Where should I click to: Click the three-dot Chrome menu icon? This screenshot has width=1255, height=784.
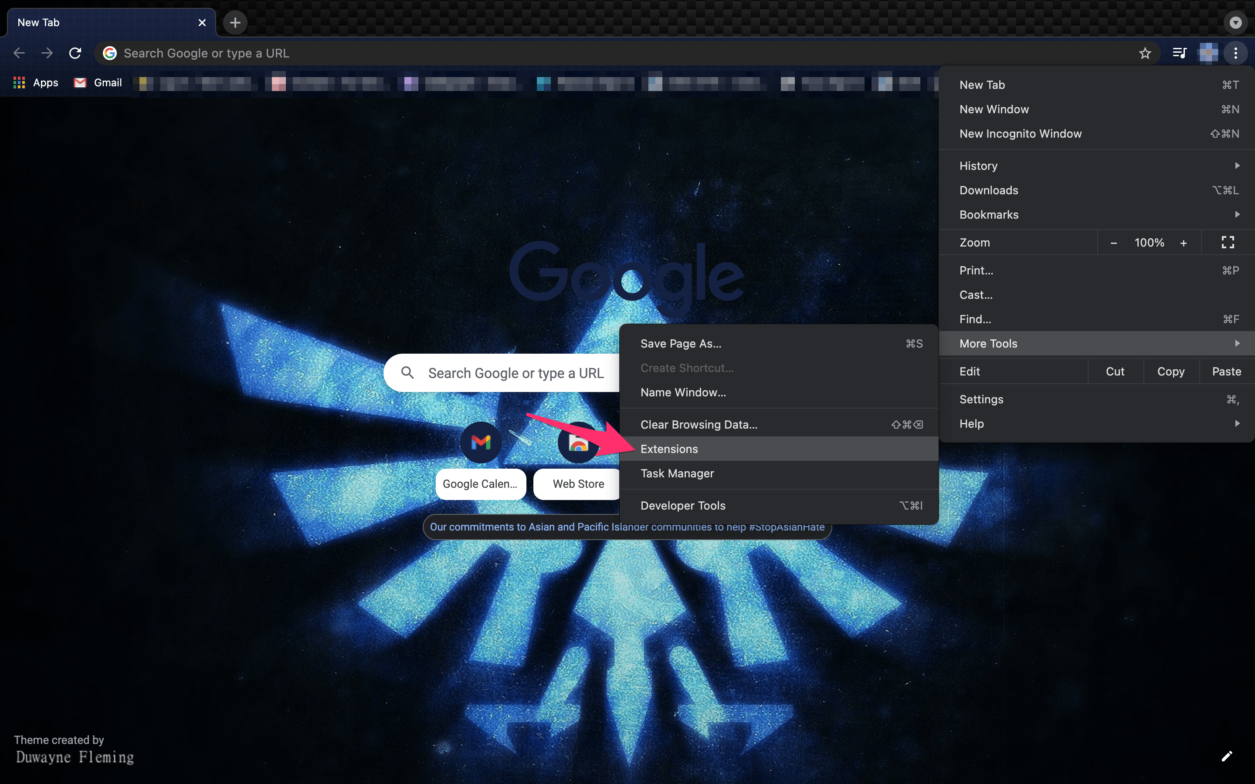click(1236, 53)
